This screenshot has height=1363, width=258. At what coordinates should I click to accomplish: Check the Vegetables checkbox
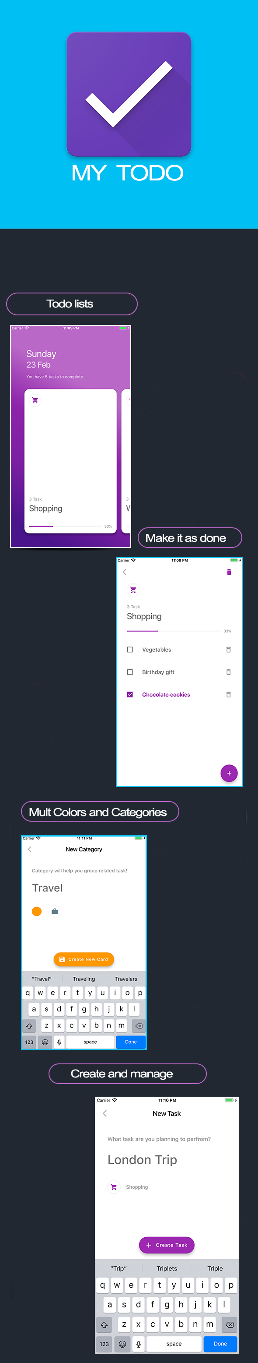tap(130, 650)
